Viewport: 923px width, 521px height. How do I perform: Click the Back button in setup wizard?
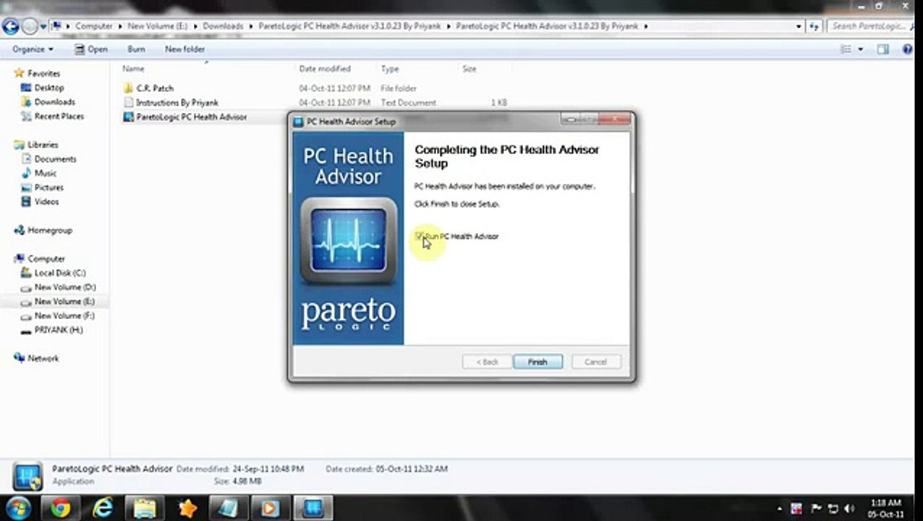486,362
